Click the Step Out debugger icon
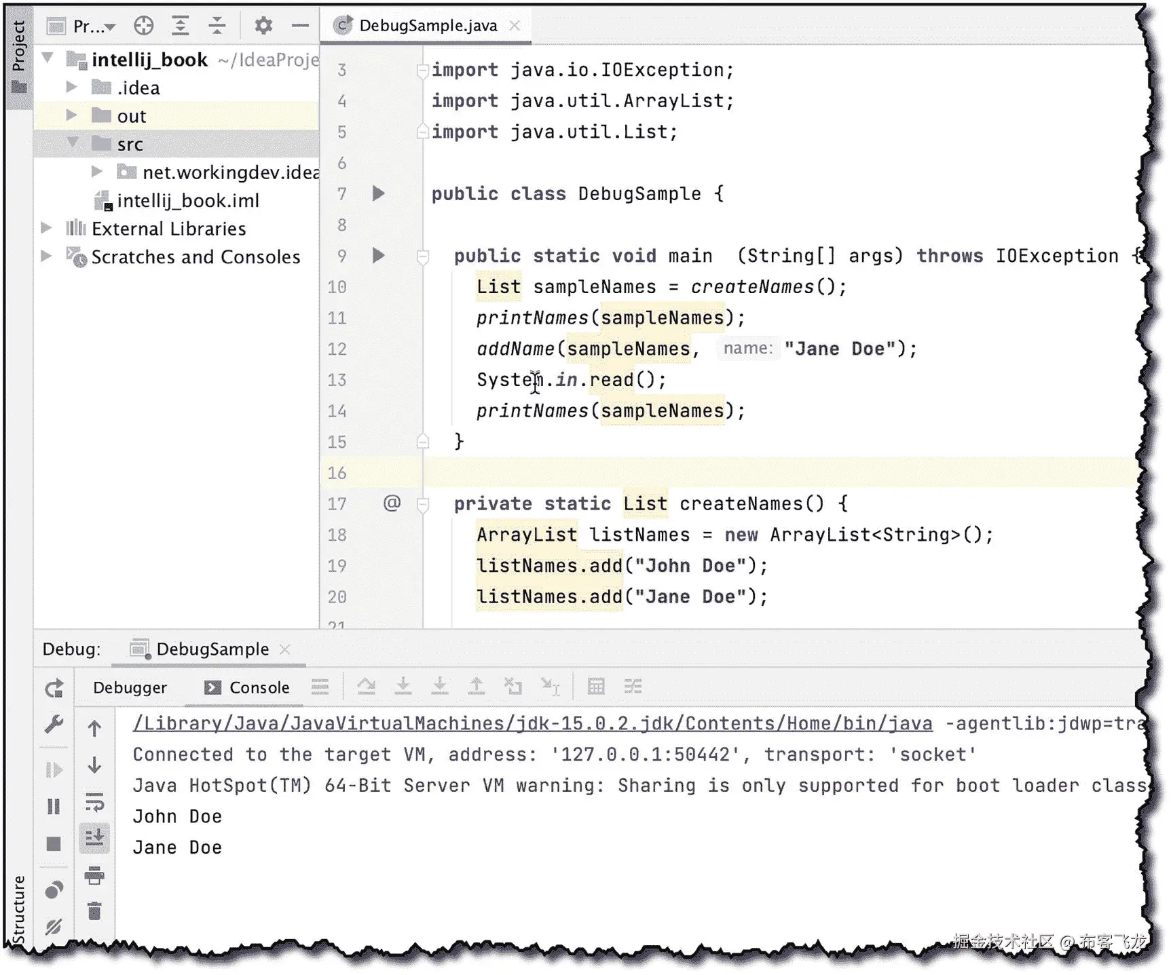Image resolution: width=1171 pixels, height=975 pixels. (x=477, y=687)
